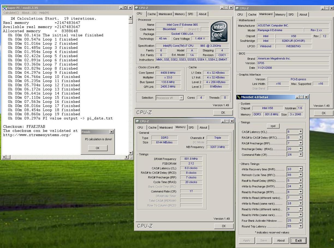Viewport: 334px width, 248px height.
Task: Click the DRAM Frequency 801.8 MHz field
Action: coord(191,159)
